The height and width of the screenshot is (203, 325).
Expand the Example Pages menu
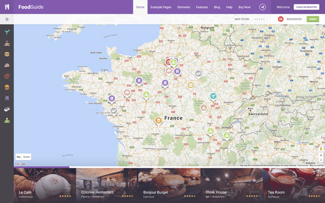(x=161, y=7)
